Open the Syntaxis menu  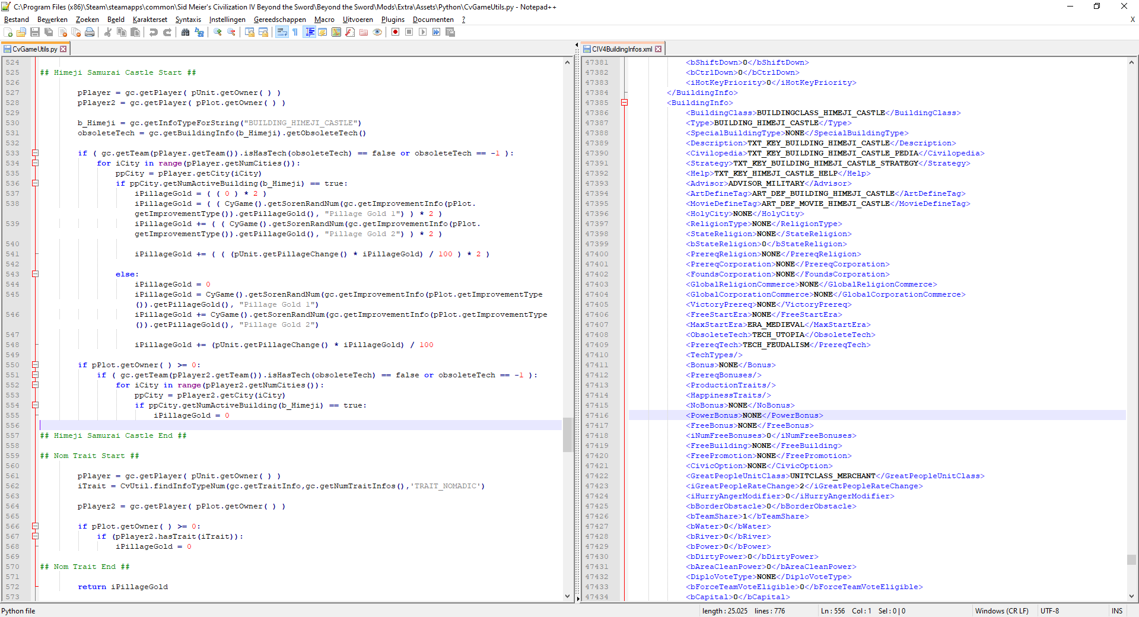point(188,20)
